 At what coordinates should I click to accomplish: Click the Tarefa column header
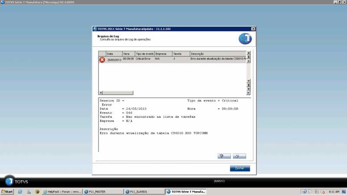pos(181,54)
